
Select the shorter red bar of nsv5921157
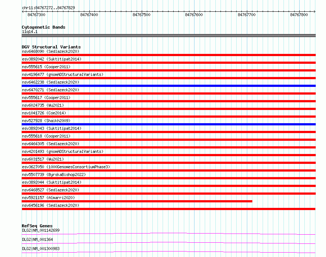point(137,201)
